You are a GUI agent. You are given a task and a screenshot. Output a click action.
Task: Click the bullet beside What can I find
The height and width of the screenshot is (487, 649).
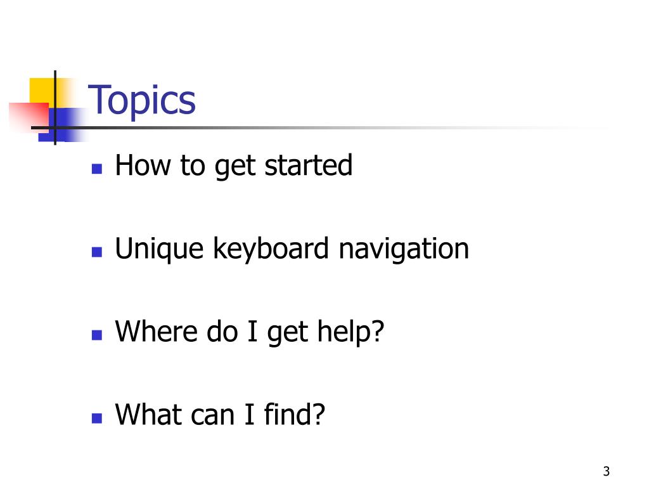tap(97, 418)
